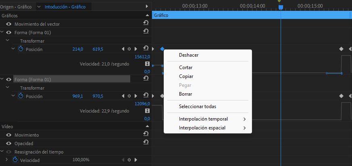Collapse the Reasignación del tiempo group
Screen dimensions: 352x166
pyautogui.click(x=2, y=152)
